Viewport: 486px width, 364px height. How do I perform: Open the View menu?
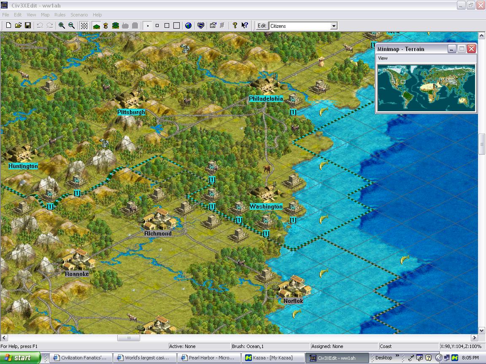(x=31, y=15)
